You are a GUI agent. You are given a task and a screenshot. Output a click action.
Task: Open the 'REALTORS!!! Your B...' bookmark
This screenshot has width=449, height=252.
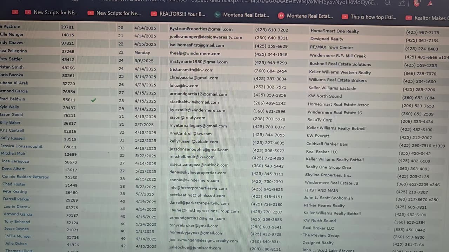click(x=177, y=14)
